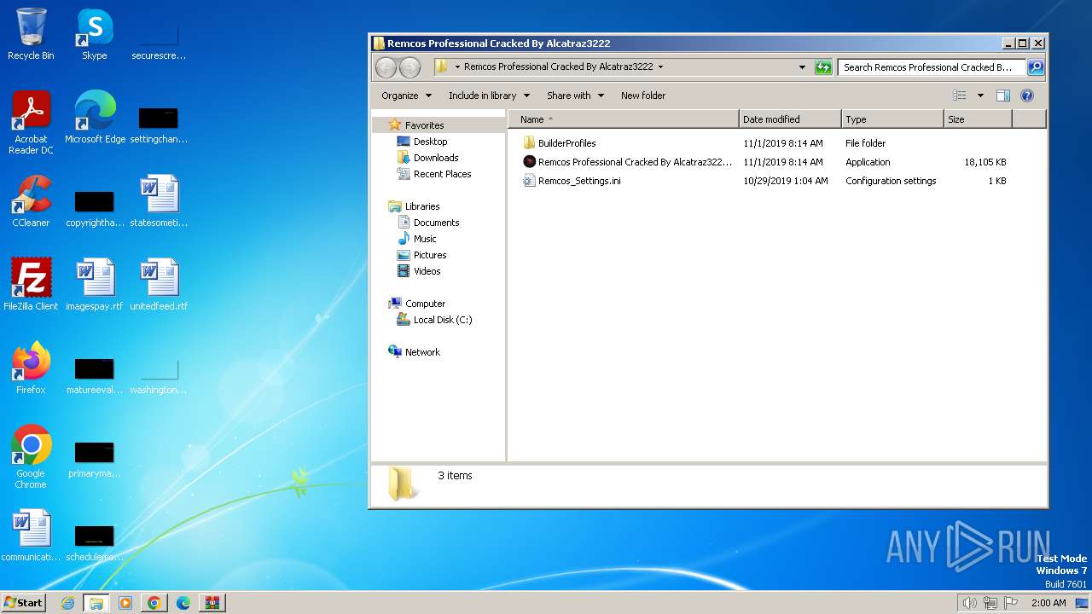
Task: Open CCleaner desktop shortcut
Action: pyautogui.click(x=31, y=201)
